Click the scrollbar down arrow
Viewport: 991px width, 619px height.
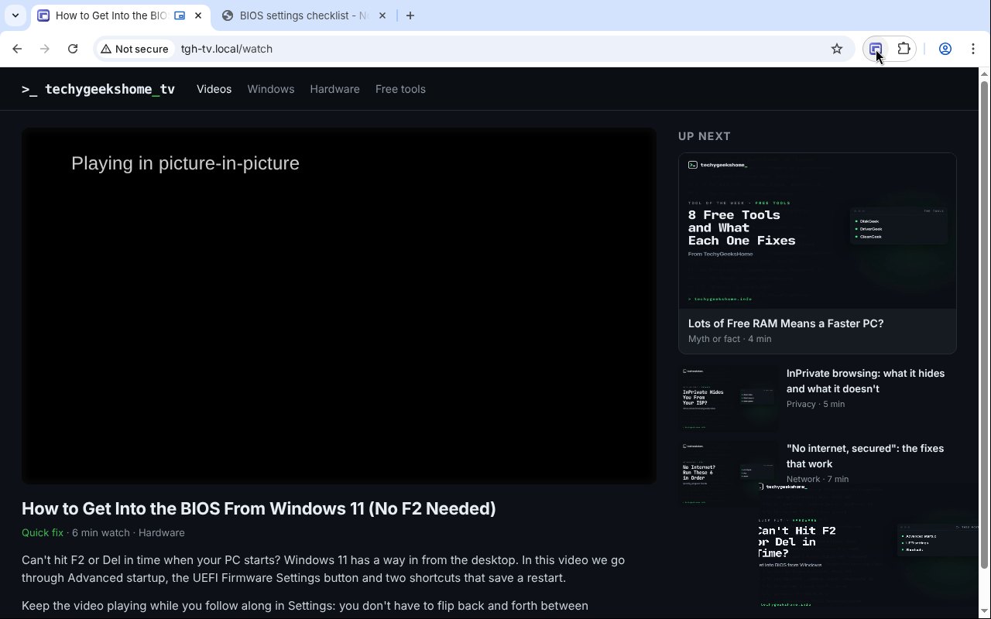[985, 612]
